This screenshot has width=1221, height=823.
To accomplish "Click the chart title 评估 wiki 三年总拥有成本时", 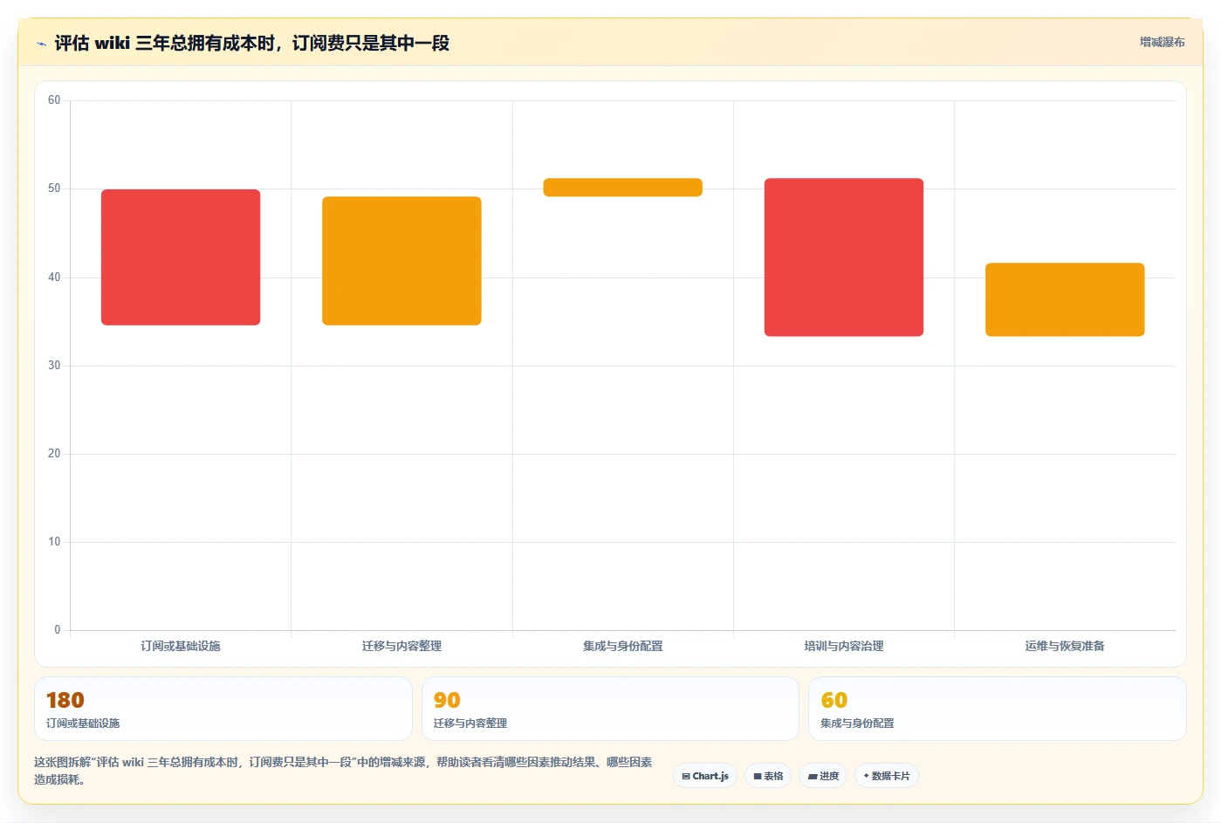I will pos(251,43).
